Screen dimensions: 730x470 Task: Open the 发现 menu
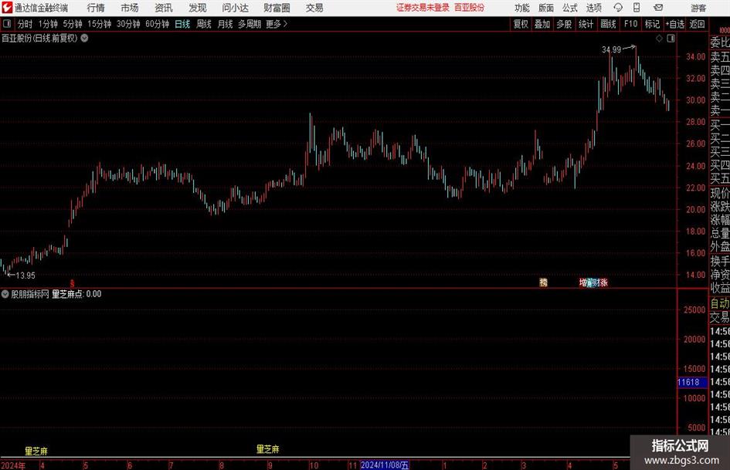[198, 8]
